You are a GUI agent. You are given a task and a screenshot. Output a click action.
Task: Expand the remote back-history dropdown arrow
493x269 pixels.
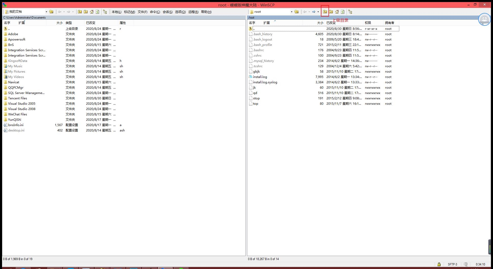click(x=309, y=12)
